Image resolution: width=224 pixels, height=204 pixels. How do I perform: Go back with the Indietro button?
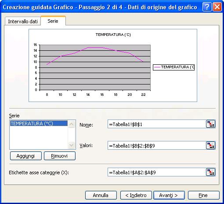[136, 195]
